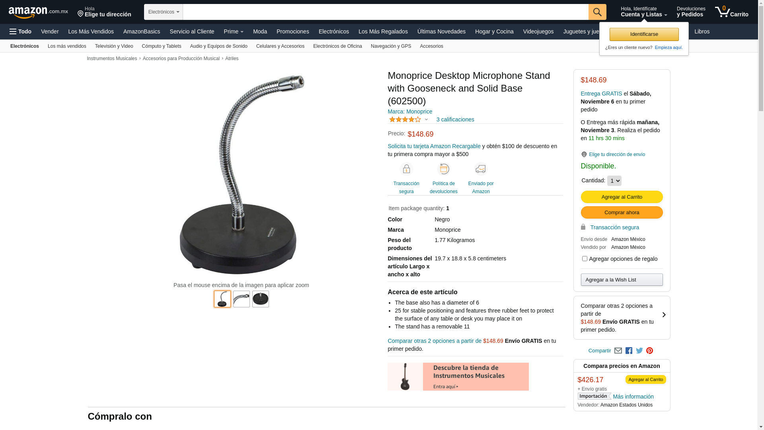The image size is (764, 430).
Task: Click the Amazon.com.mx logo
Action: (x=38, y=12)
